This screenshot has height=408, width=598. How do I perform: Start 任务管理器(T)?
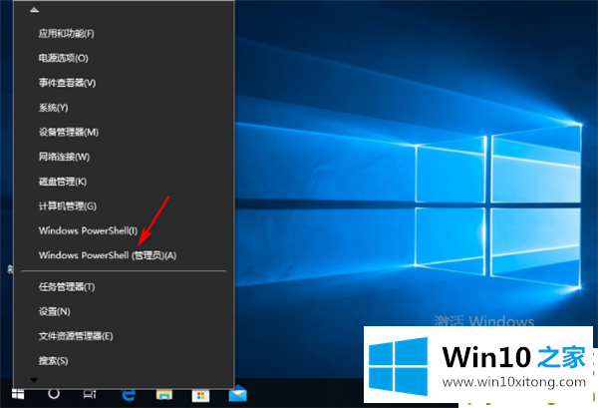point(124,287)
